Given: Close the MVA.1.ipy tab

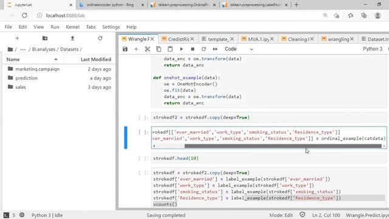Looking at the screenshot, I should tap(272, 39).
